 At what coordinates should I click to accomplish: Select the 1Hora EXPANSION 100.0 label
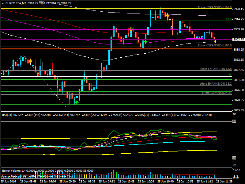point(215,45)
